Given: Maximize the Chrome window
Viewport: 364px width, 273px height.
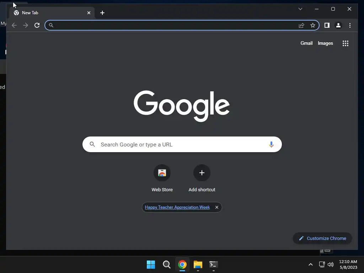Looking at the screenshot, I should pos(333,9).
